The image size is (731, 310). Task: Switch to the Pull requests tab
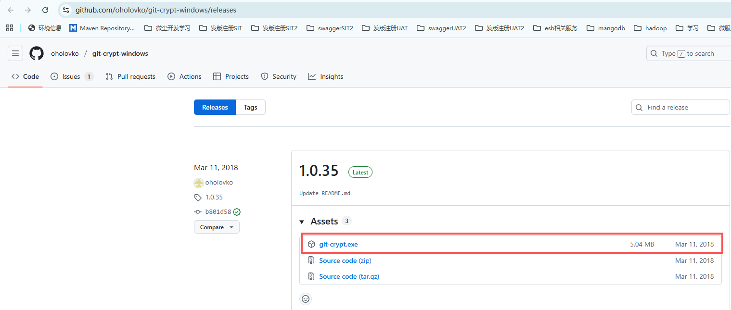pos(130,76)
